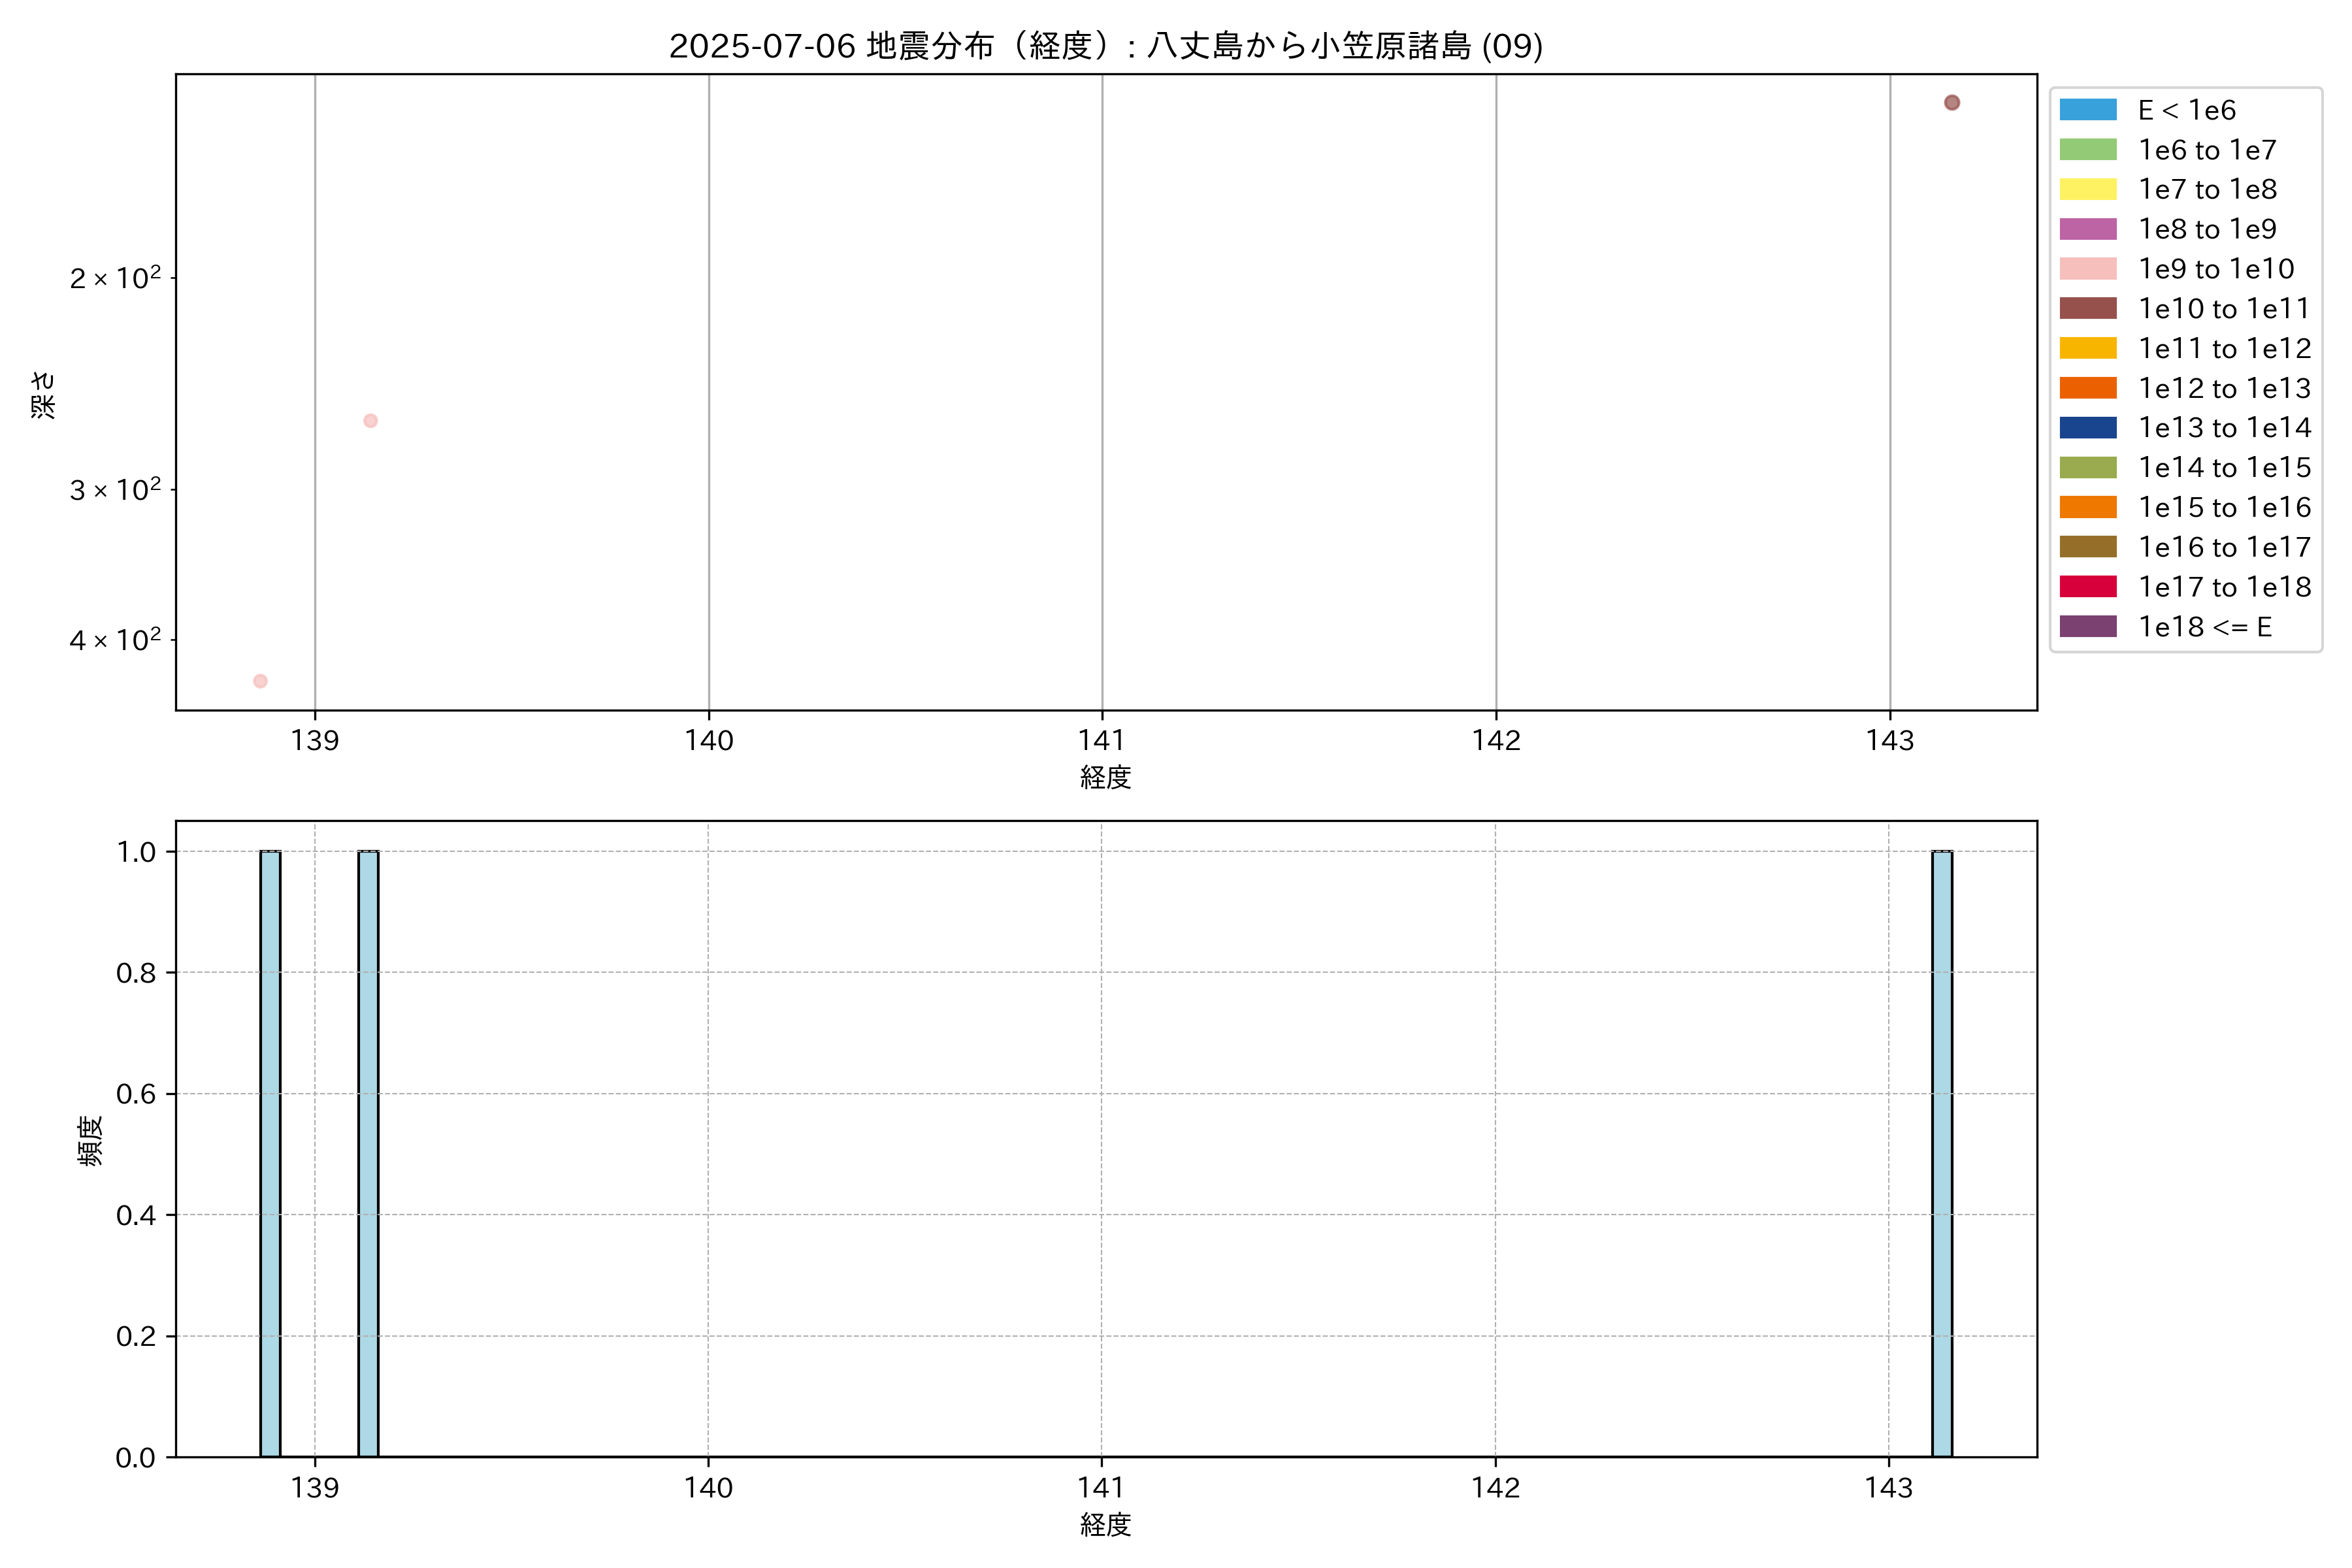This screenshot has height=1568, width=2352.
Task: Click the E < 1e6 blue legend swatch
Action: [x=2087, y=110]
